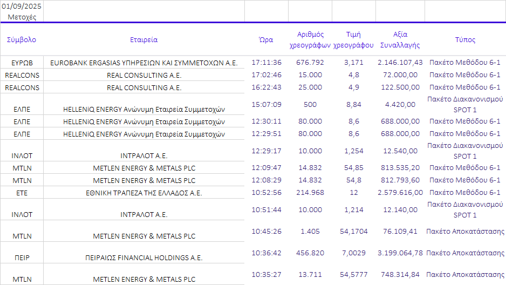Viewport: 506px width, 285px height.
Task: Select price cell 1,214
Action: [x=354, y=210]
